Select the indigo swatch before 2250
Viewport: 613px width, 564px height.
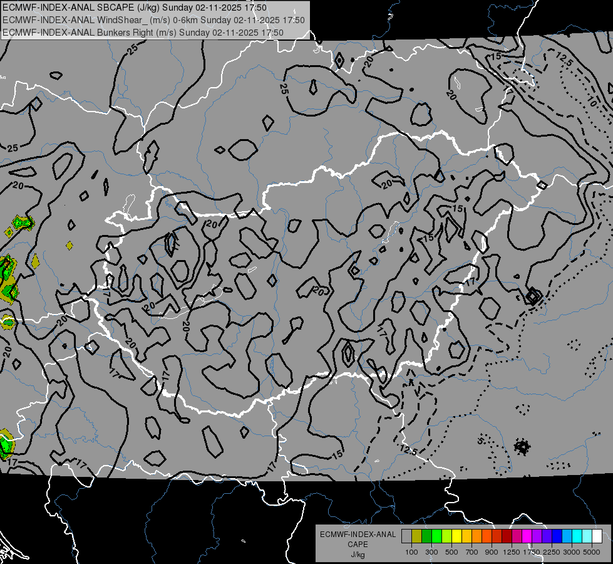pyautogui.click(x=547, y=536)
